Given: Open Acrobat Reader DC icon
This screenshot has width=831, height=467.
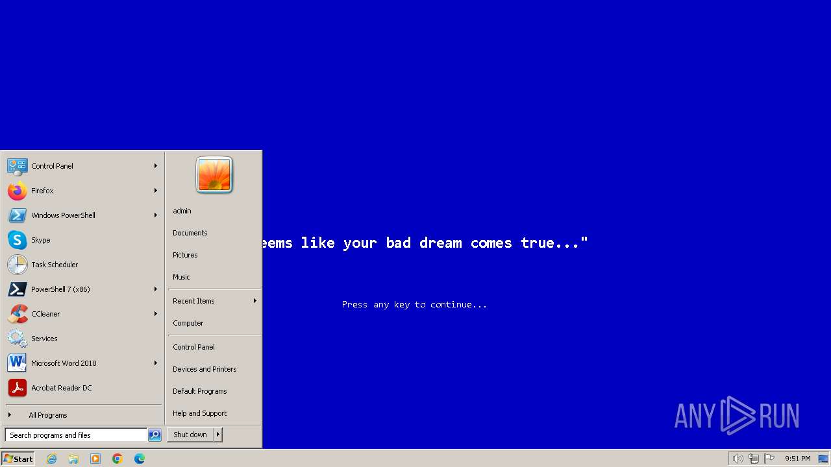Looking at the screenshot, I should pos(18,388).
